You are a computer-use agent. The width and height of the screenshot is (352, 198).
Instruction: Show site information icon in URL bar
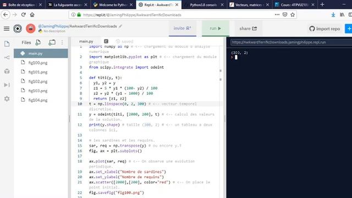coord(73,15)
